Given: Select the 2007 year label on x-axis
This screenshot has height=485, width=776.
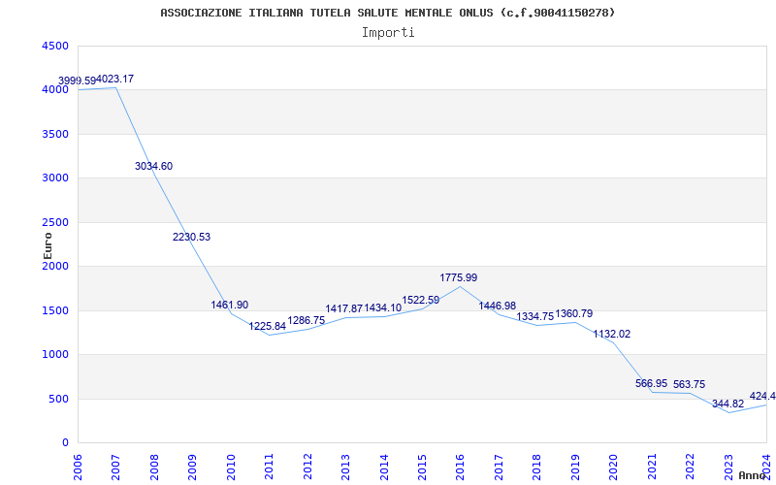Looking at the screenshot, I should click(x=115, y=467).
